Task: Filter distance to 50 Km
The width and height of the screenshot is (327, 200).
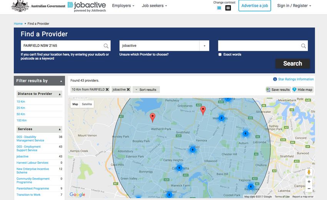Action: coord(21,114)
